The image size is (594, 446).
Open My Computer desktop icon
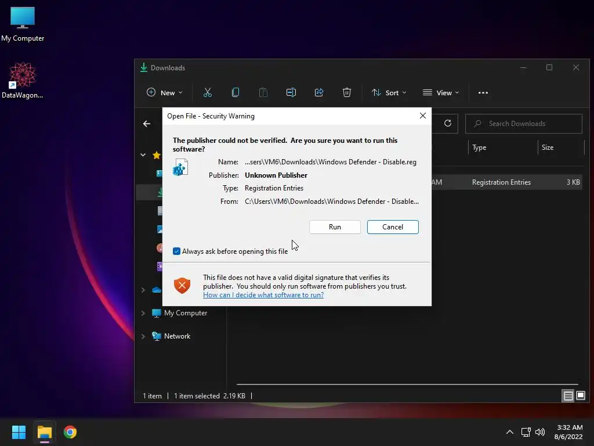[x=23, y=24]
